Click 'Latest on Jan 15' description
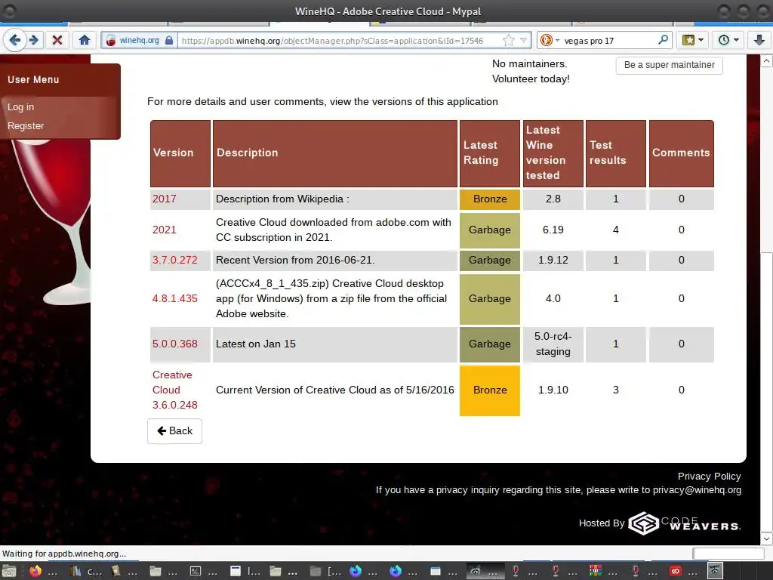 coord(256,344)
